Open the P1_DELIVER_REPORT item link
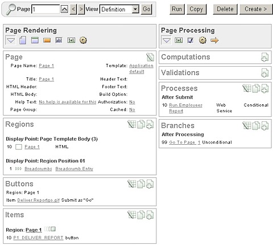 38,238
